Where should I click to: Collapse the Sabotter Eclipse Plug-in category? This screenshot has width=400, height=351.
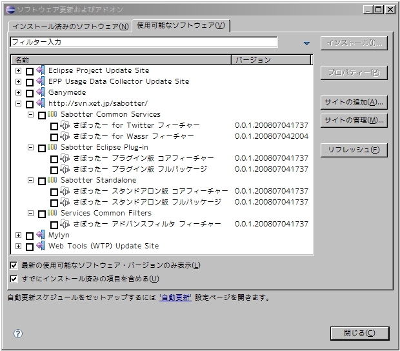(30, 147)
